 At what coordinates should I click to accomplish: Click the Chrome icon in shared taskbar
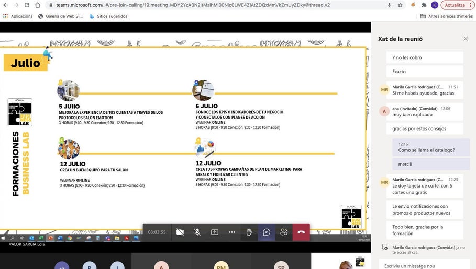(70, 238)
